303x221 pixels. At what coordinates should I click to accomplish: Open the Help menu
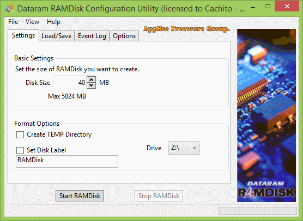tap(53, 22)
